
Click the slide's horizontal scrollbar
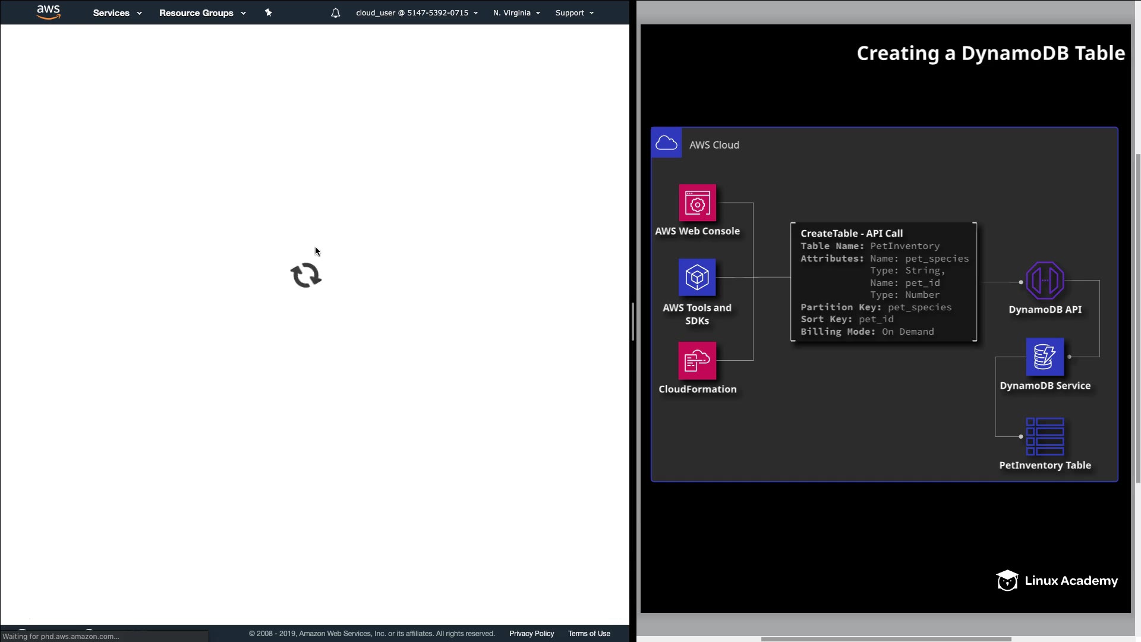click(x=885, y=639)
